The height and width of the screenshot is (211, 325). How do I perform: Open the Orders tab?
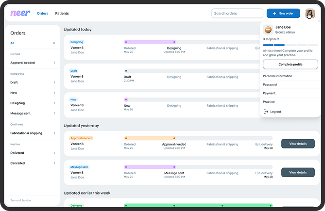pos(42,14)
